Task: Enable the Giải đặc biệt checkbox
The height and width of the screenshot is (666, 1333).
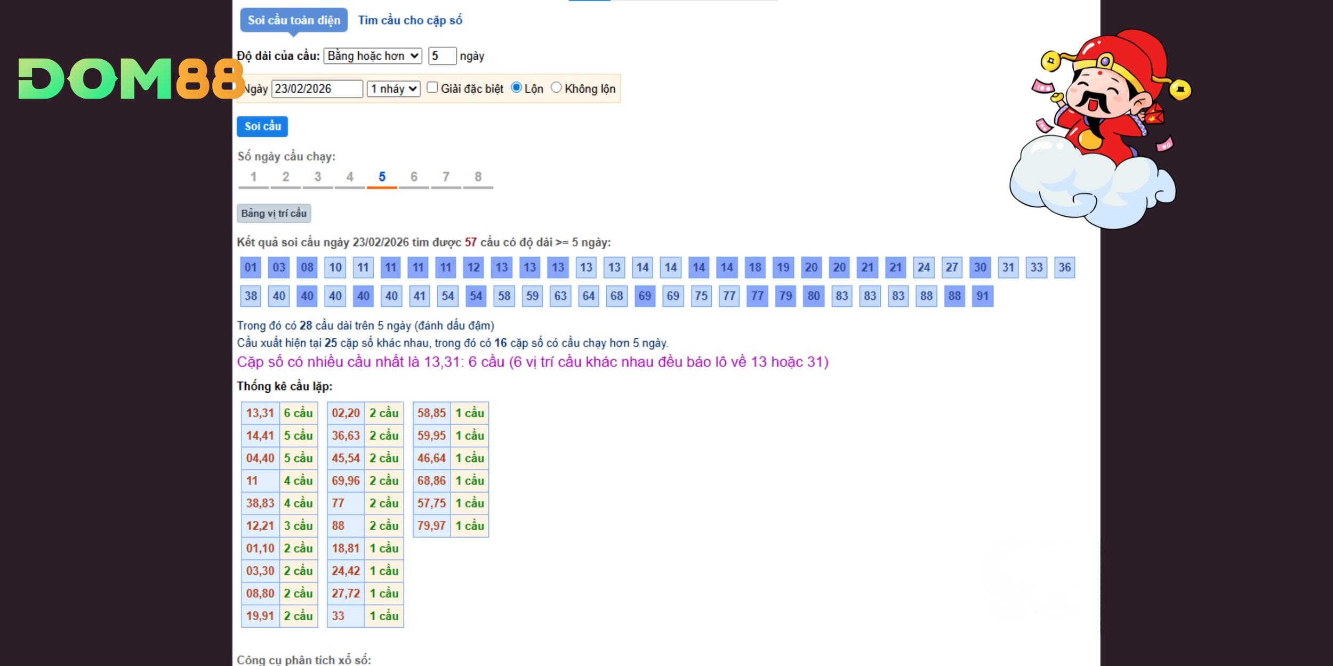Action: pos(432,87)
